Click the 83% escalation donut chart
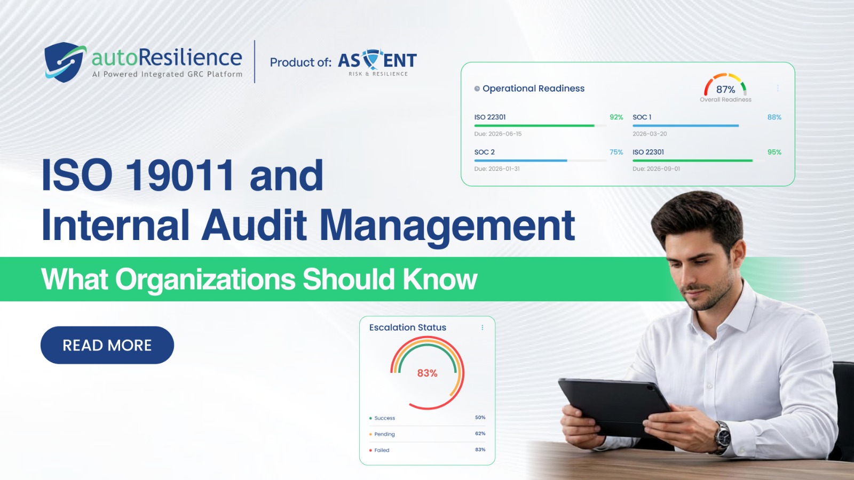The image size is (854, 480). (427, 373)
